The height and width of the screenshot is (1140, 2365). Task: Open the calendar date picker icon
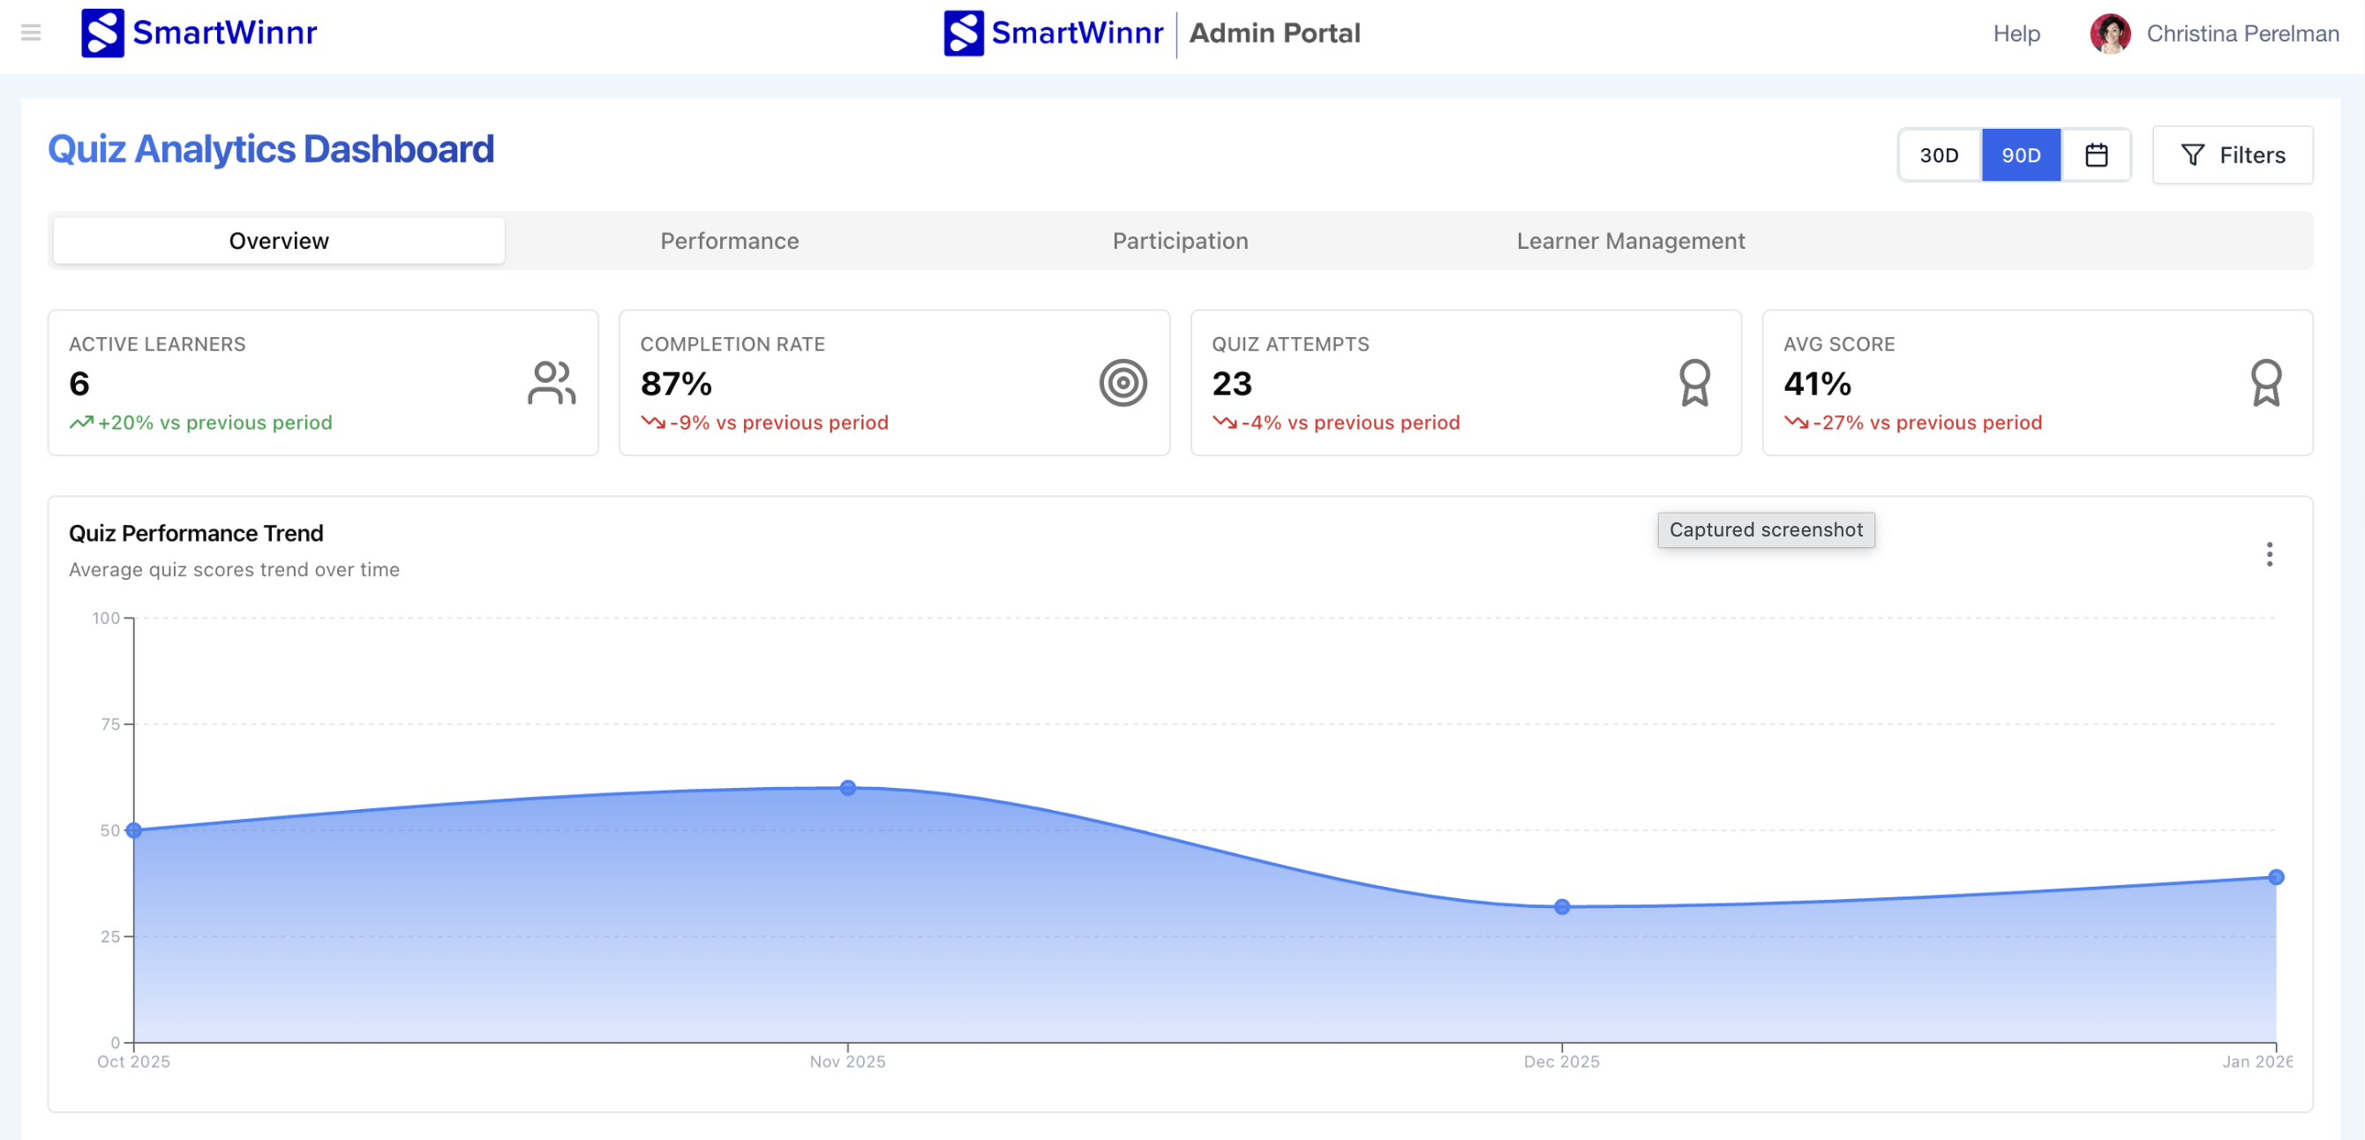(x=2095, y=155)
